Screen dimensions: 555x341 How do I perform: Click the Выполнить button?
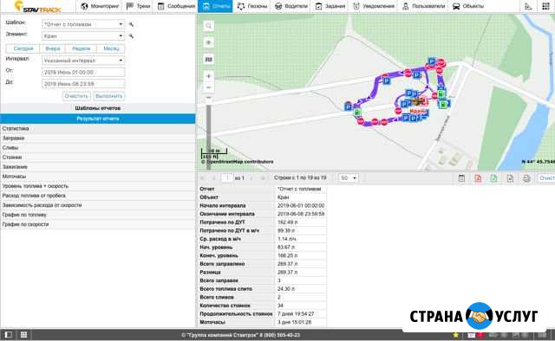point(109,96)
